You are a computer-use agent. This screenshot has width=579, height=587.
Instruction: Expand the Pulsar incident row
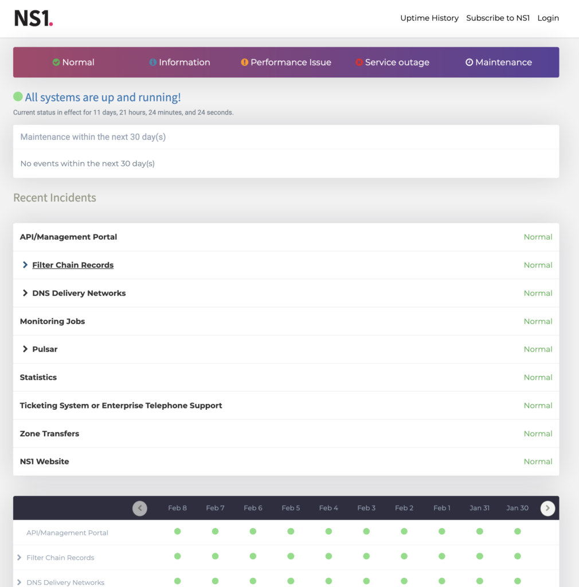pos(25,349)
